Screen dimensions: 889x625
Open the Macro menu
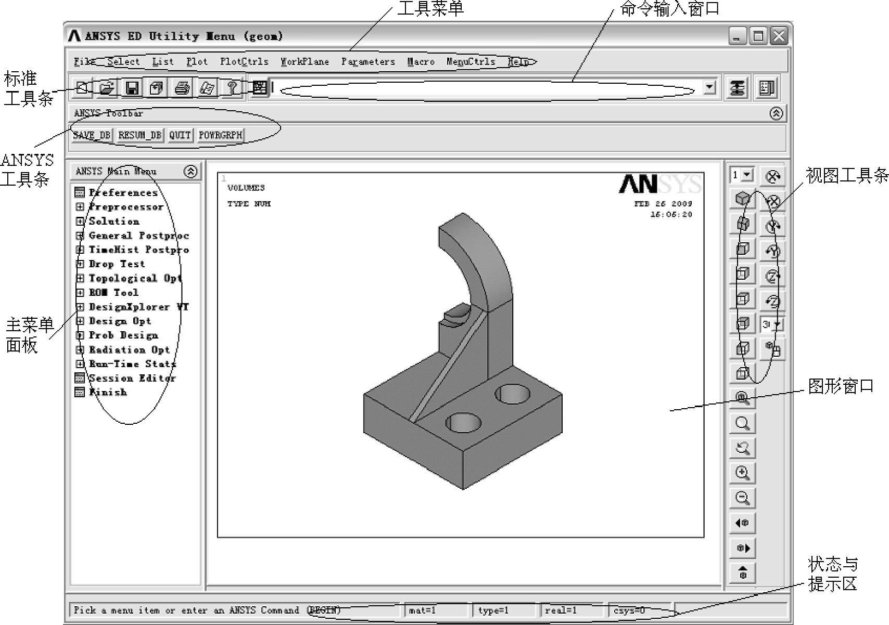pyautogui.click(x=421, y=61)
